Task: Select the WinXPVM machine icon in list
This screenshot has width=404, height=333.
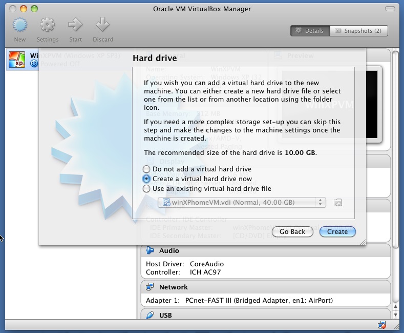Action: tap(17, 60)
